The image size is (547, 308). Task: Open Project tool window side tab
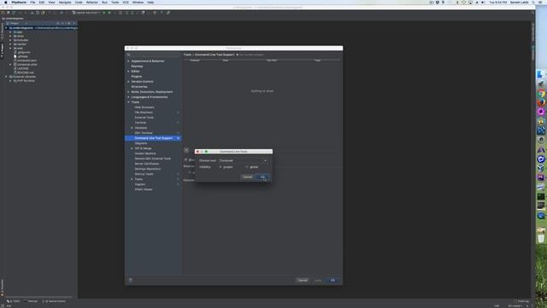point(2,50)
